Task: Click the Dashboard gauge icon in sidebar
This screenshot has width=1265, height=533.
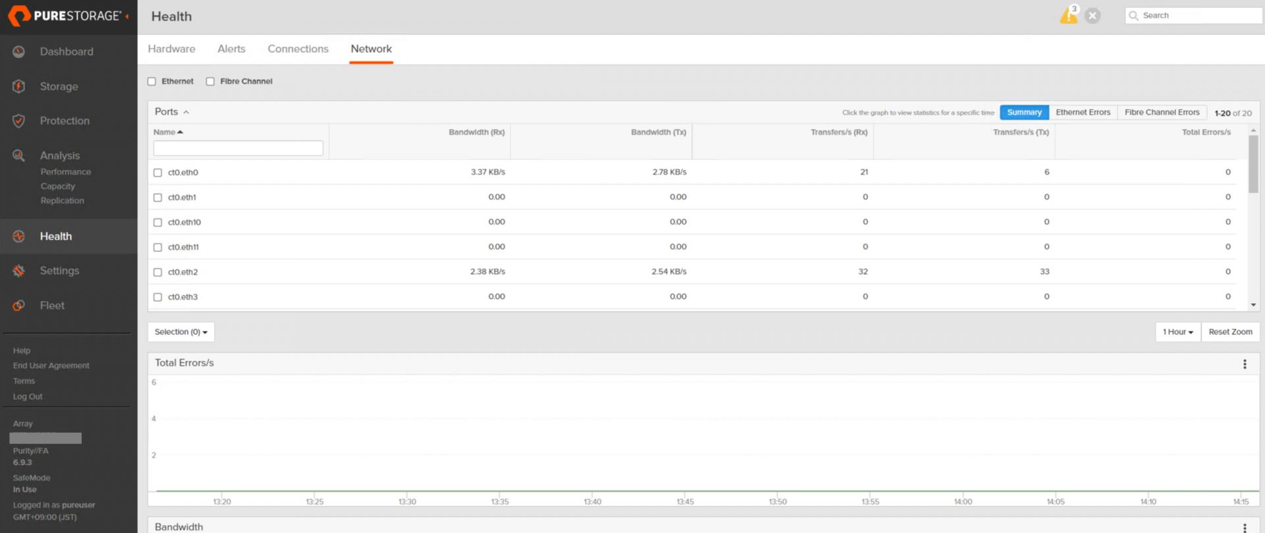Action: click(x=18, y=51)
